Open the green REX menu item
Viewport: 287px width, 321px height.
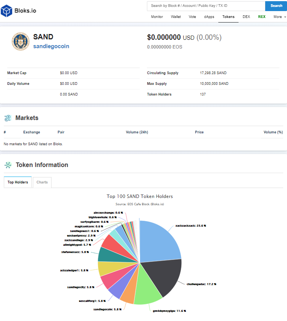tap(262, 17)
